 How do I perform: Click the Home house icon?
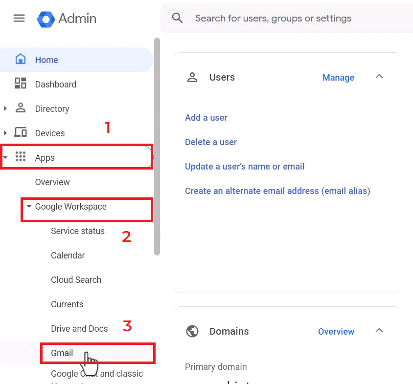click(x=21, y=60)
